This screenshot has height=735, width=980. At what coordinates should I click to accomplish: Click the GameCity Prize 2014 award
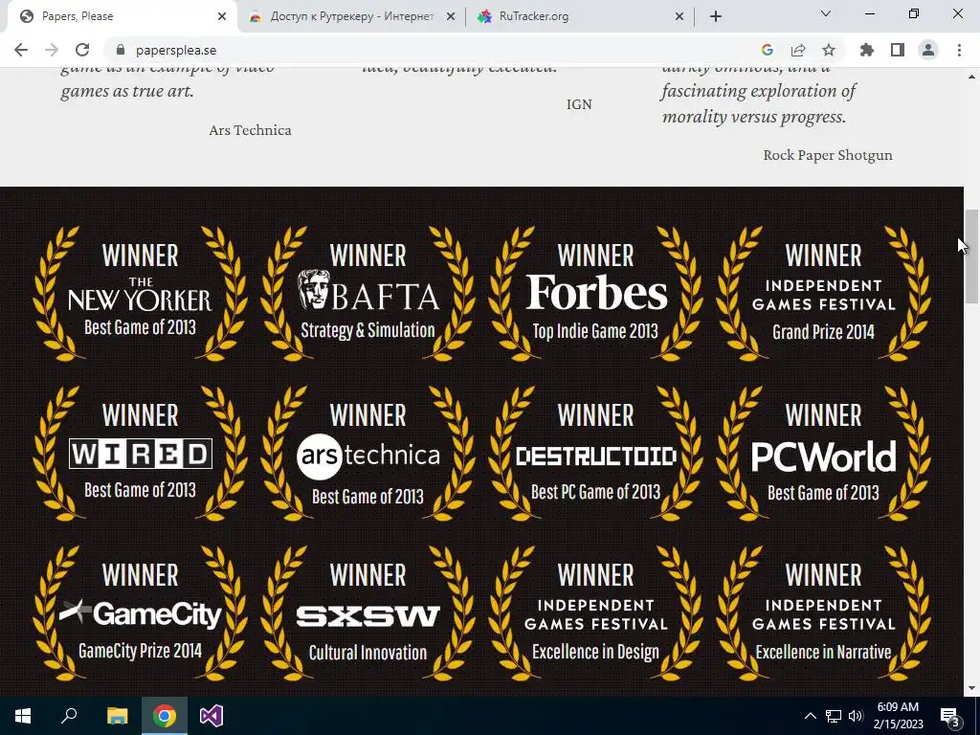coord(140,613)
